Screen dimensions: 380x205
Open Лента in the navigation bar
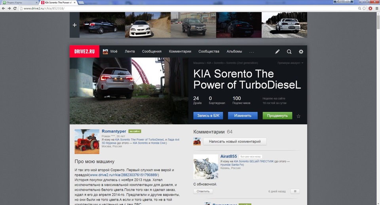click(x=130, y=51)
